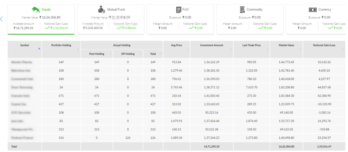Click market value 1,42,781.40
Image resolution: width=348 pixels, height=152 pixels.
(286, 70)
